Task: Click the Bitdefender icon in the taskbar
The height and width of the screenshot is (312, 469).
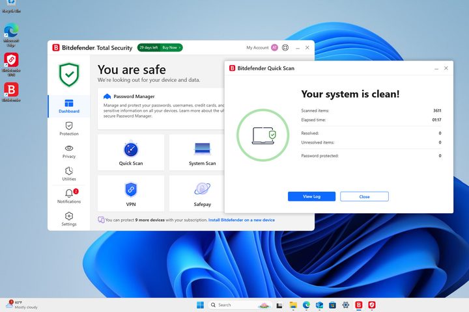Action: point(359,305)
